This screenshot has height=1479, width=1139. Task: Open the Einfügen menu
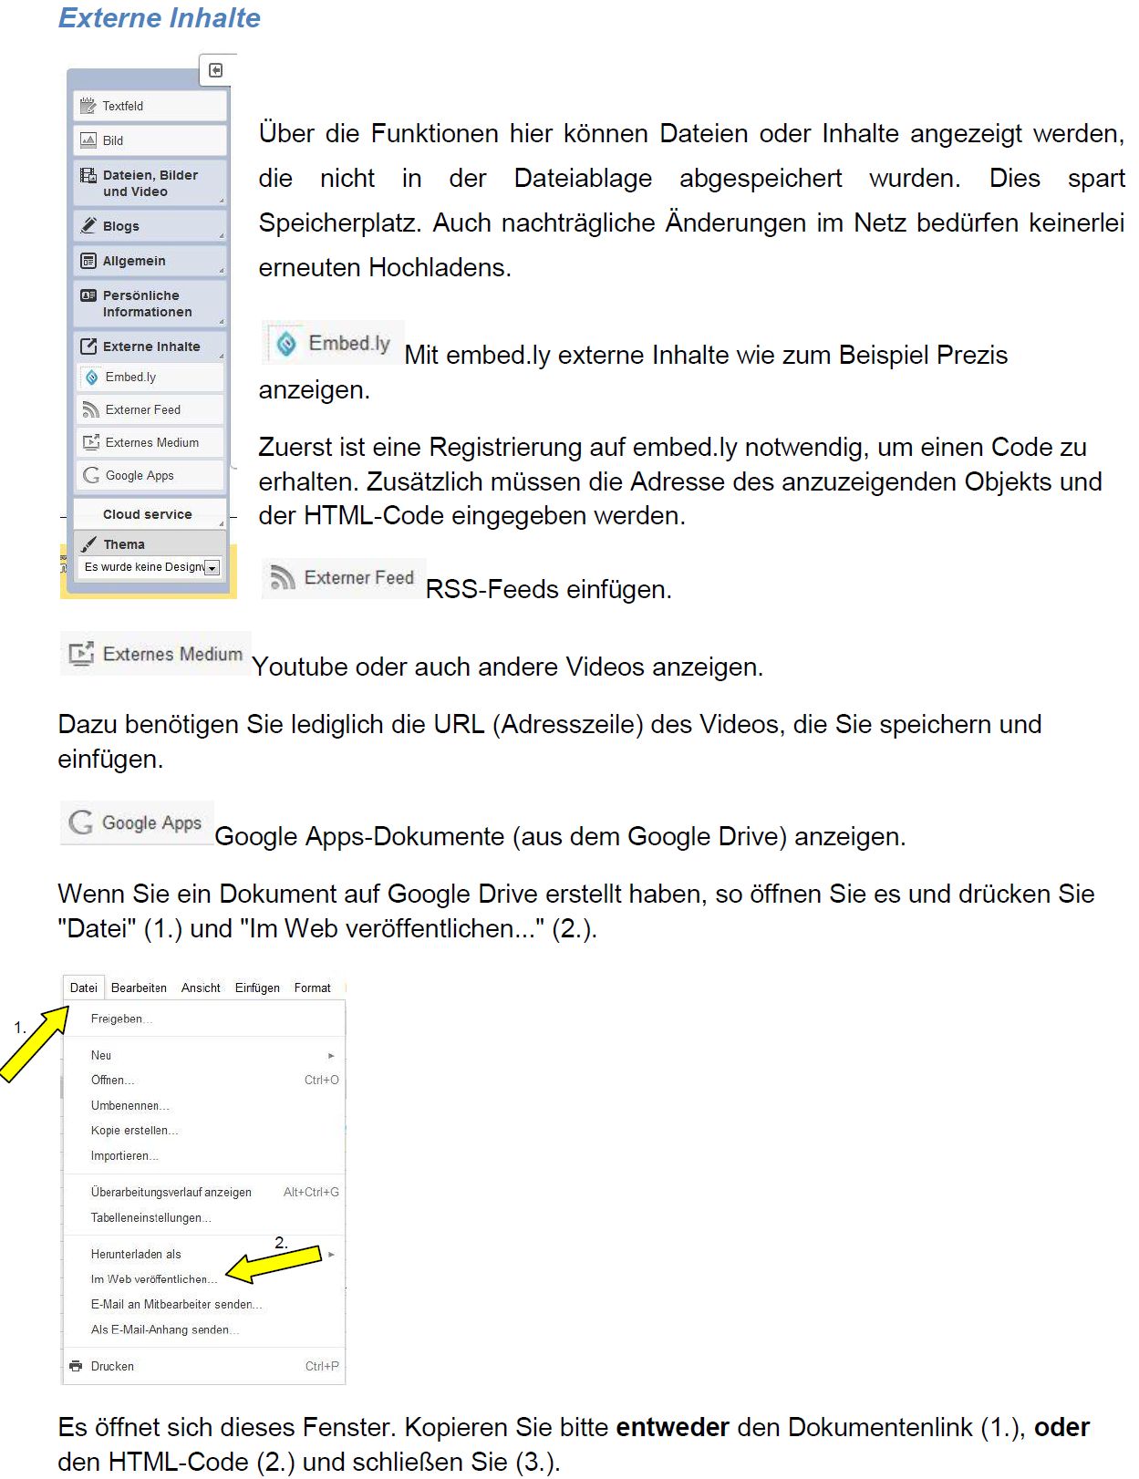(x=257, y=988)
